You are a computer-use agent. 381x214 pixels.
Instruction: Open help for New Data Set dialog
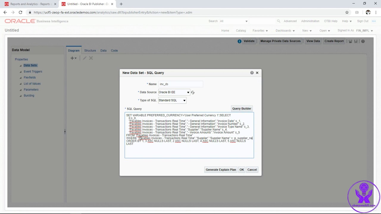(252, 73)
